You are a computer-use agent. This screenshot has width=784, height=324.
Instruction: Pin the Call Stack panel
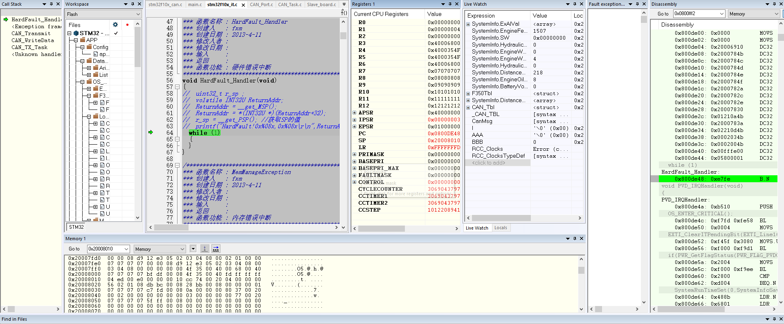[x=51, y=4]
